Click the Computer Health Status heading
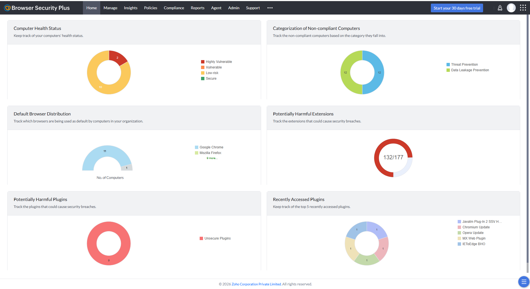This screenshot has height=289, width=530. click(37, 28)
